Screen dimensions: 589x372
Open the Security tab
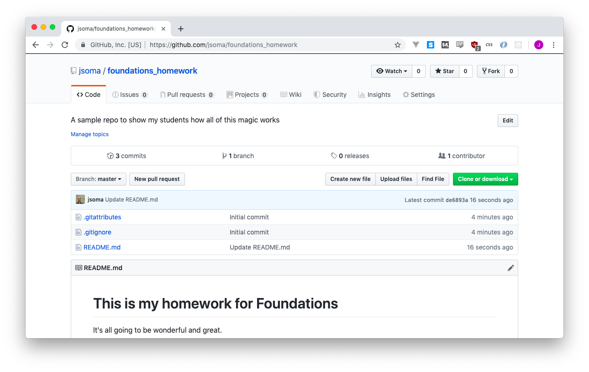330,95
